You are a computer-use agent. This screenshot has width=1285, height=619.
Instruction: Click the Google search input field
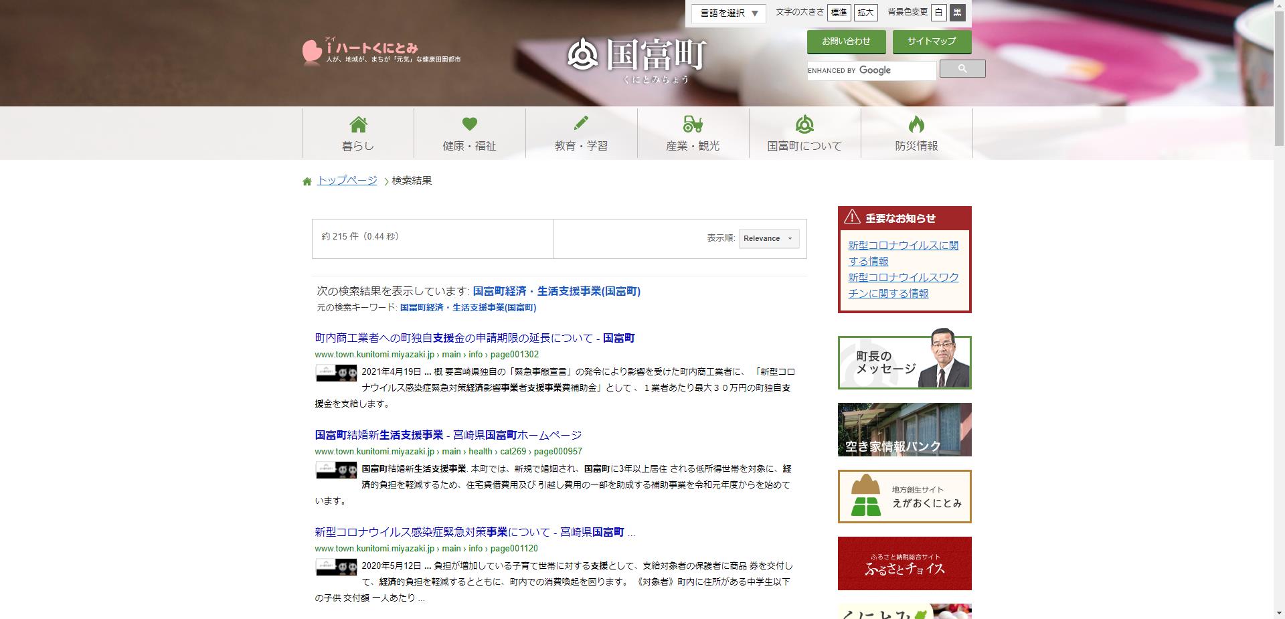click(x=870, y=70)
